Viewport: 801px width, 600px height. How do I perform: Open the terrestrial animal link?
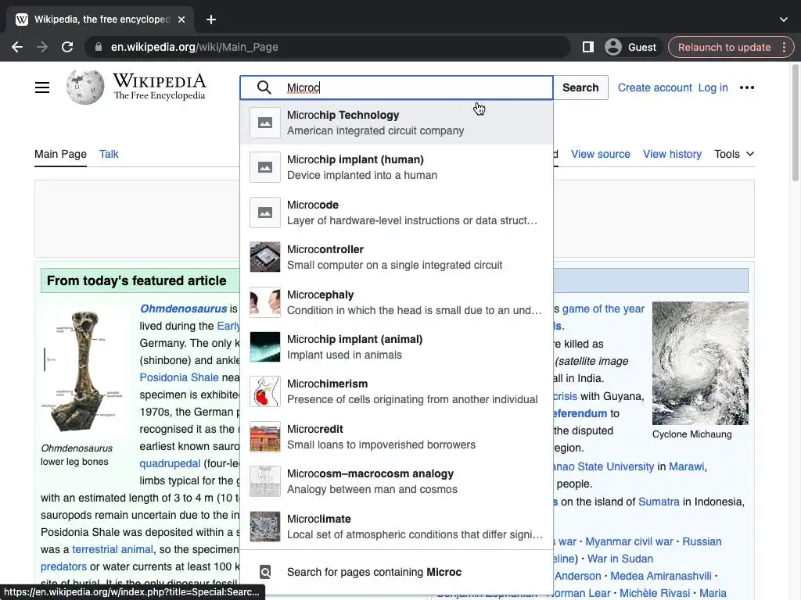click(x=113, y=549)
